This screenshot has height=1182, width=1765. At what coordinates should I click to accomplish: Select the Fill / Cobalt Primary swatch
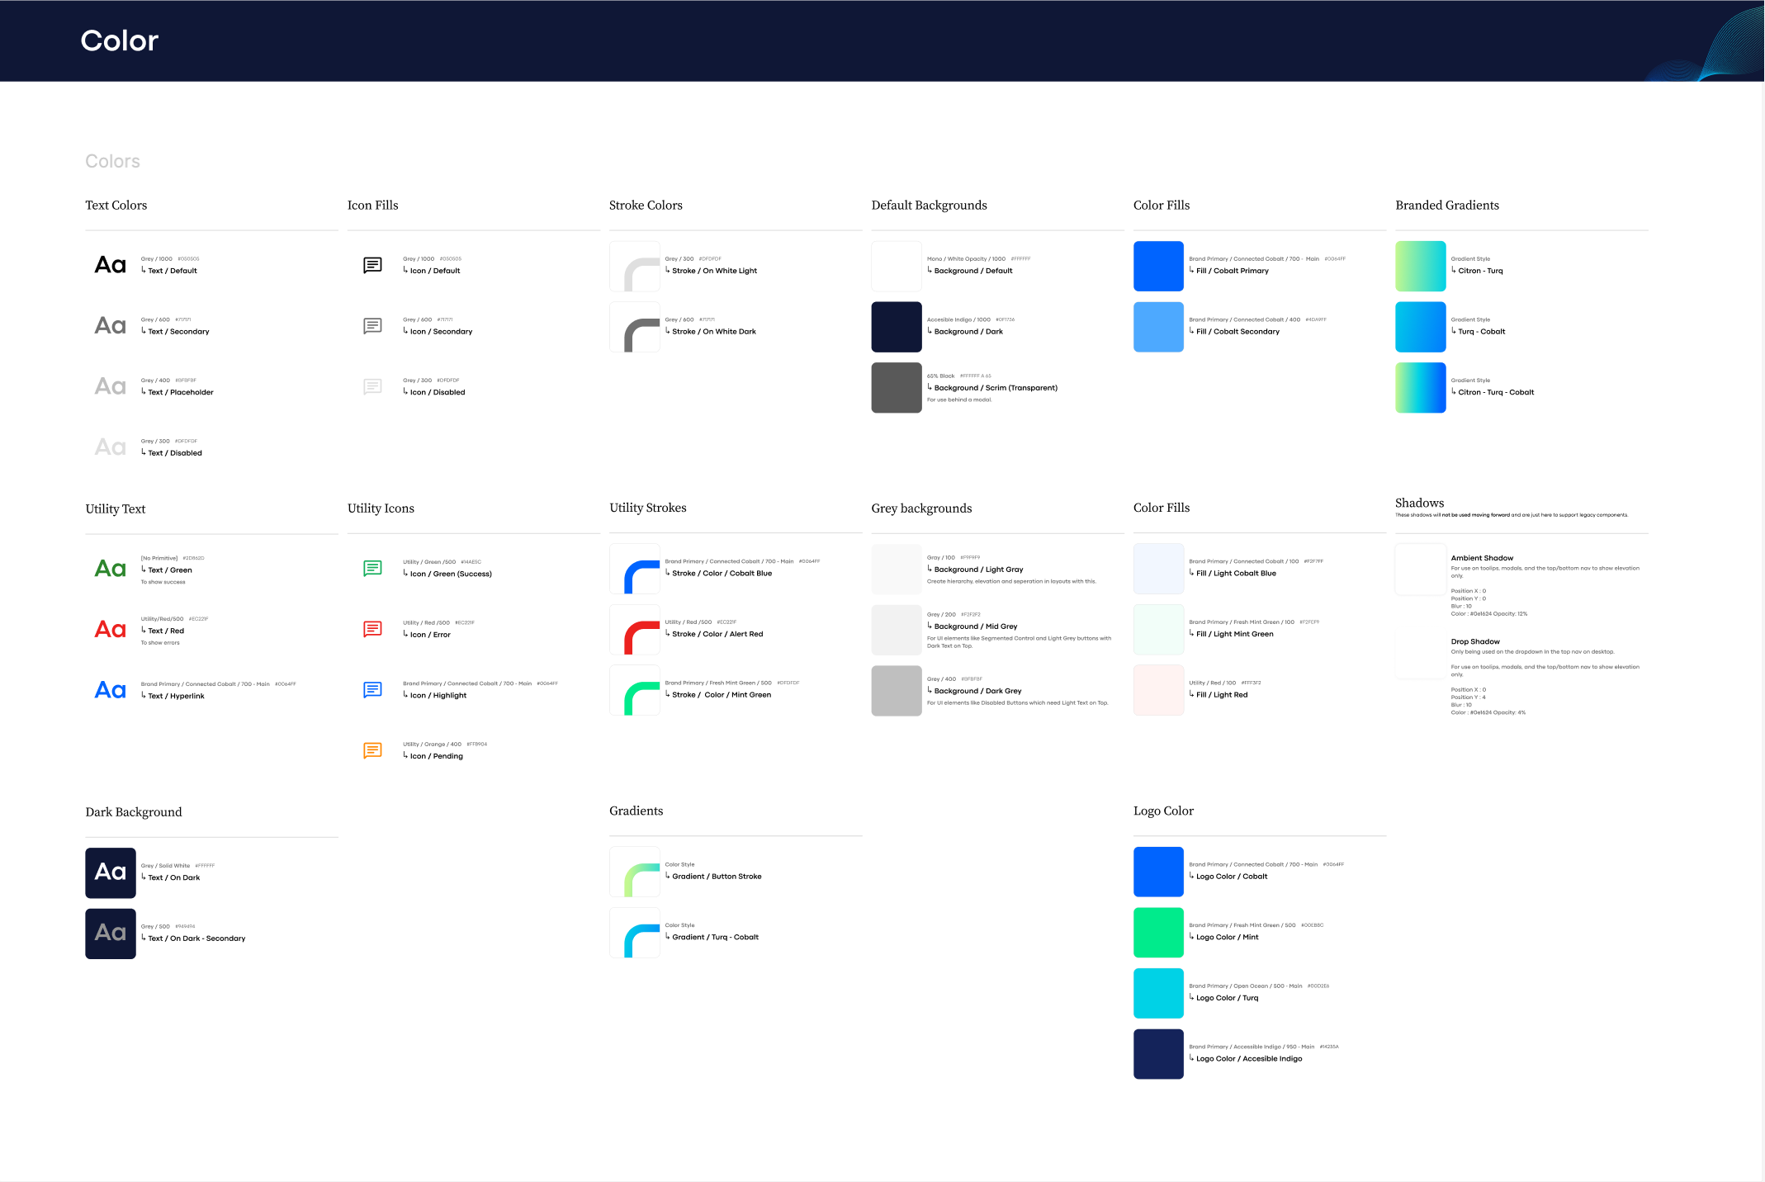1157,266
